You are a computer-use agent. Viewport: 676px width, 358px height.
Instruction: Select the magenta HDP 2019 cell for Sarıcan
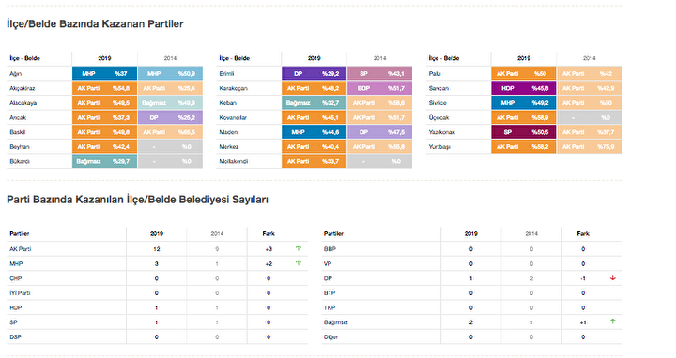(x=524, y=88)
